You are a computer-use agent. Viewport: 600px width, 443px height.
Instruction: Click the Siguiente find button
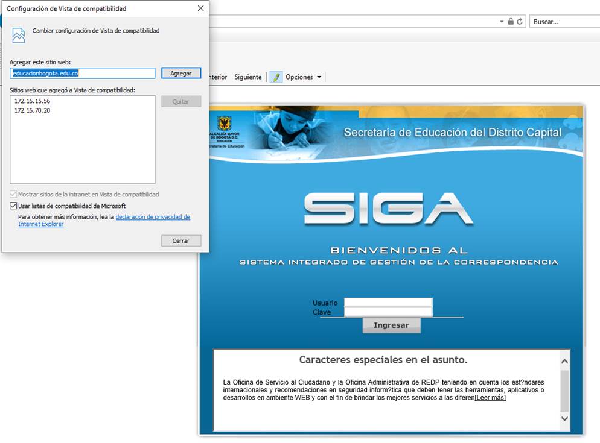pyautogui.click(x=248, y=77)
